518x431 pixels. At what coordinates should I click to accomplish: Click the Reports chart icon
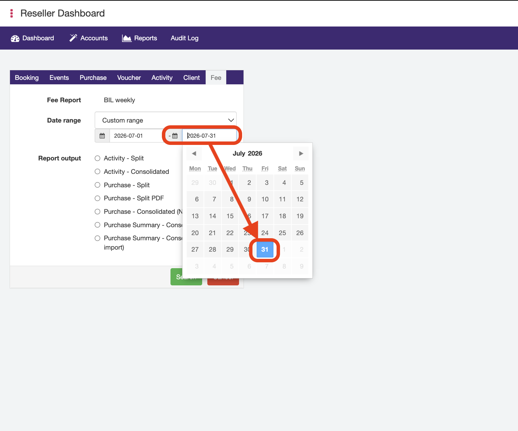[127, 38]
